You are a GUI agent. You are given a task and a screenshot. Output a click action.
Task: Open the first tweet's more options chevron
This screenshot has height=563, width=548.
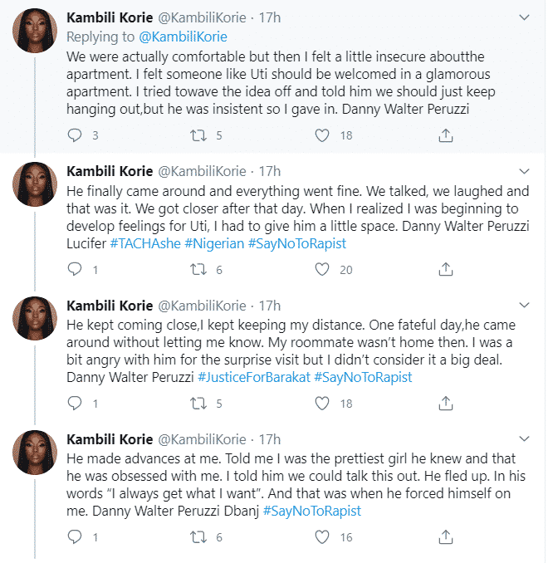(x=524, y=17)
